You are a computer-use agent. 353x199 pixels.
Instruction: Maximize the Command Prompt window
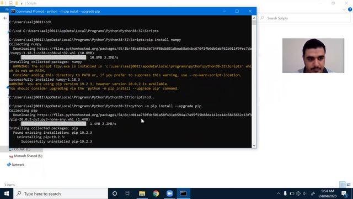[x=237, y=11]
